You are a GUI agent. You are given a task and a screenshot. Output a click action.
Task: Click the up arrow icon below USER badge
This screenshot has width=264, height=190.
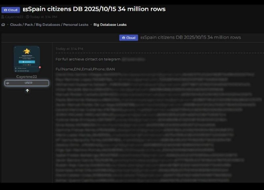(x=27, y=91)
